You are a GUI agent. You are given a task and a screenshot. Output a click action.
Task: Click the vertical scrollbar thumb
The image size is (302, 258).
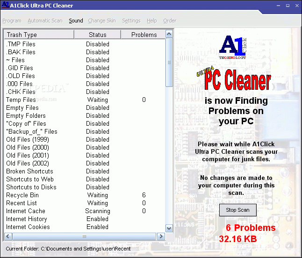pos(169,62)
